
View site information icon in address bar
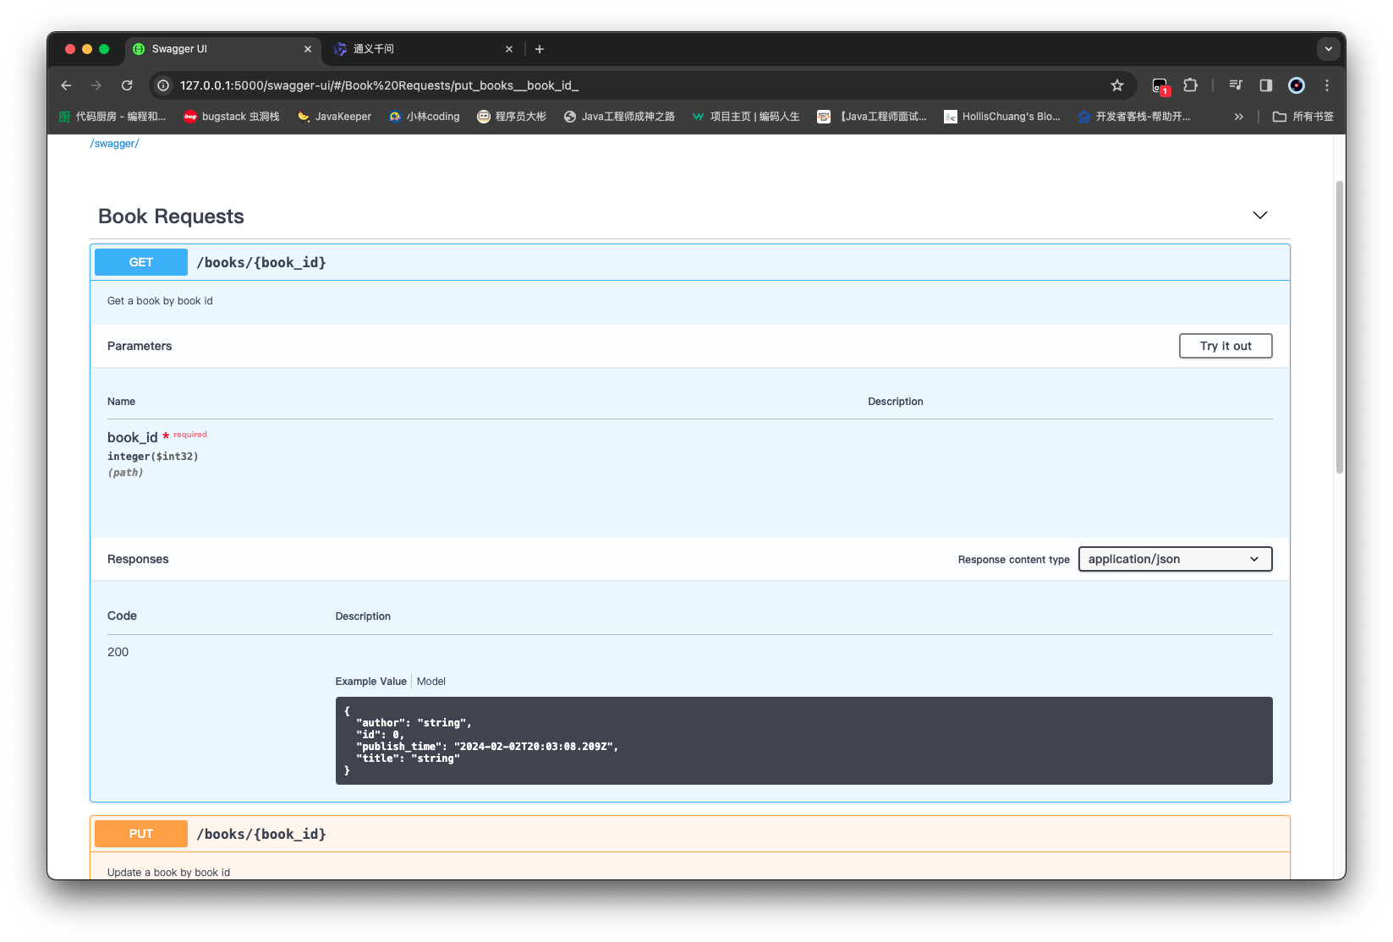click(x=163, y=85)
